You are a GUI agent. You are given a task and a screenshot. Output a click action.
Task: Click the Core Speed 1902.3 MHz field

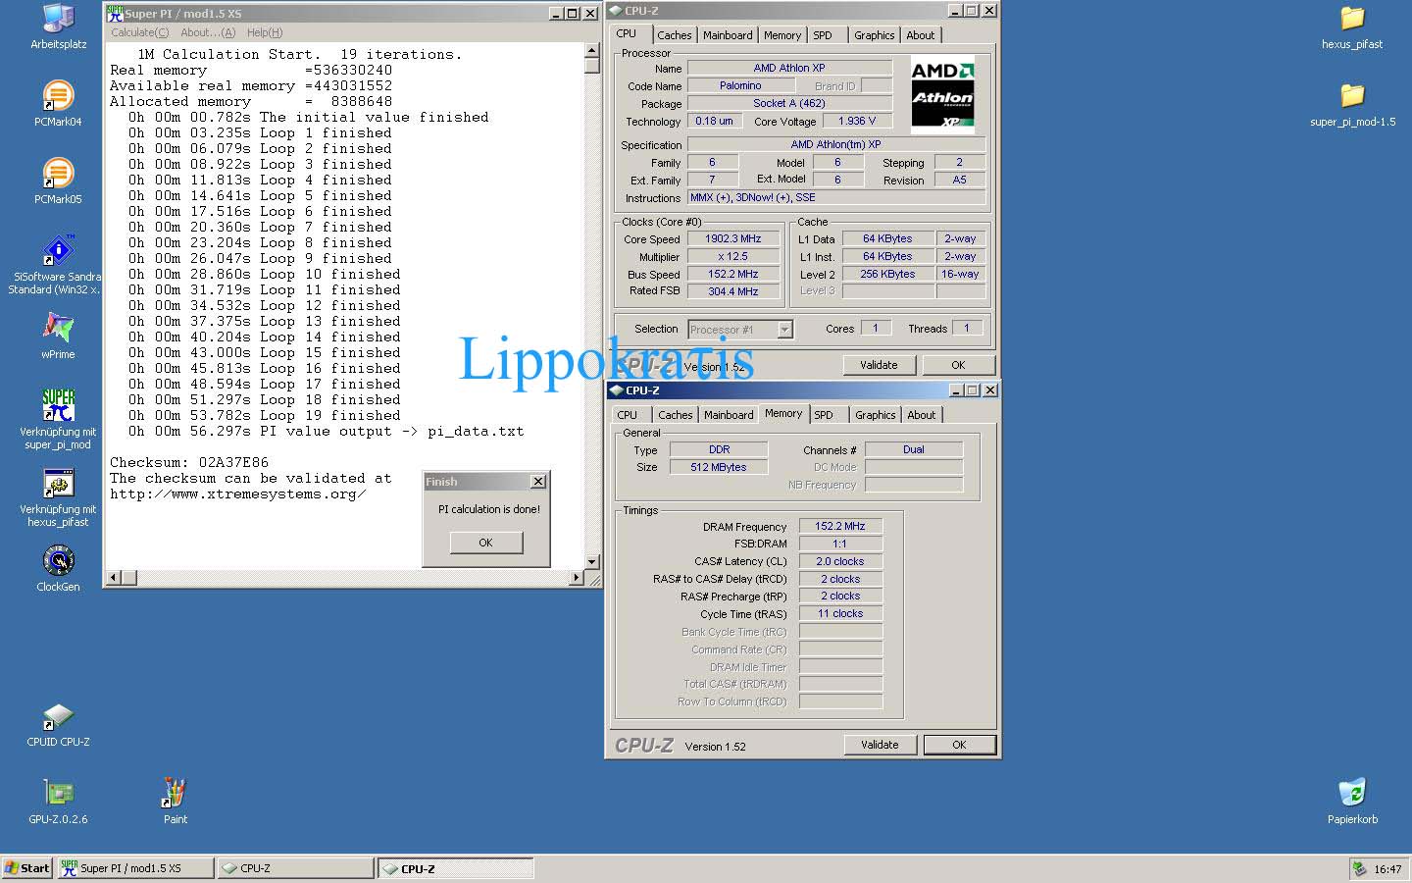pyautogui.click(x=733, y=238)
